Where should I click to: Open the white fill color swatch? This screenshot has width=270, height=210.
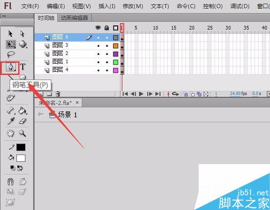coord(21,158)
